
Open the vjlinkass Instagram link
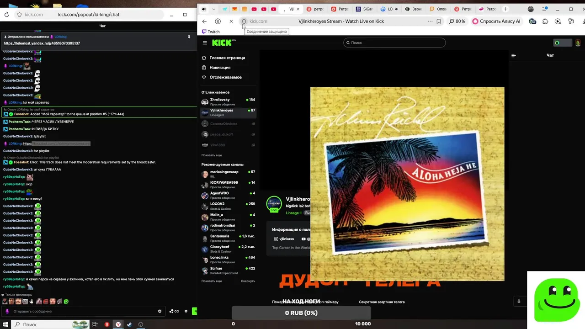(x=284, y=239)
